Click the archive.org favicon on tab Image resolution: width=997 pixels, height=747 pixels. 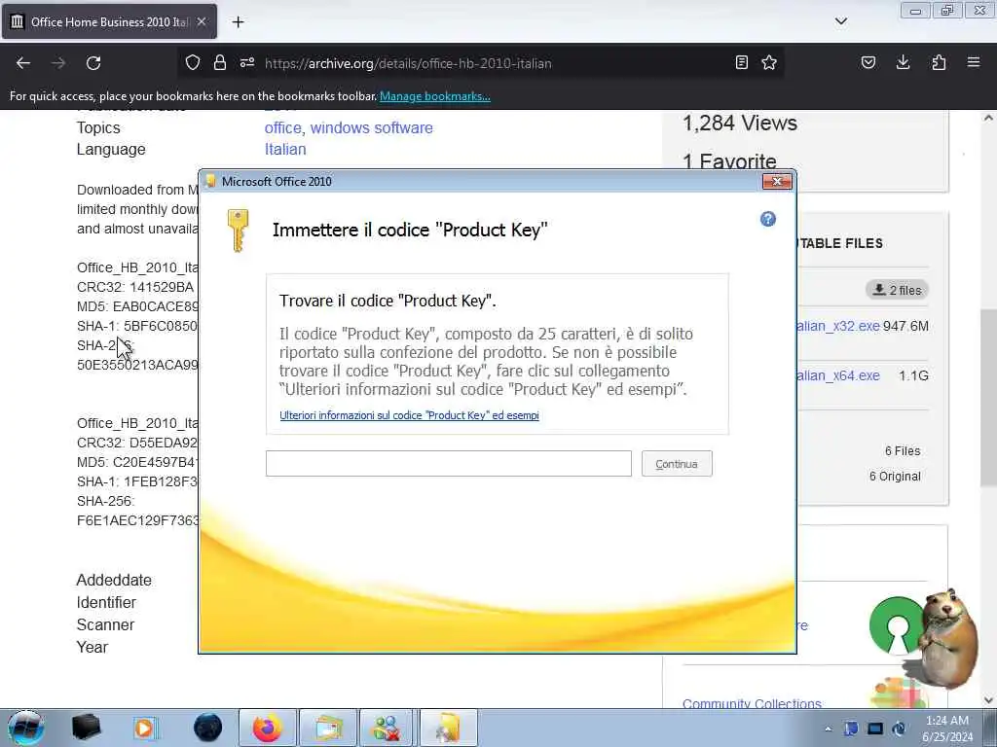pyautogui.click(x=18, y=21)
